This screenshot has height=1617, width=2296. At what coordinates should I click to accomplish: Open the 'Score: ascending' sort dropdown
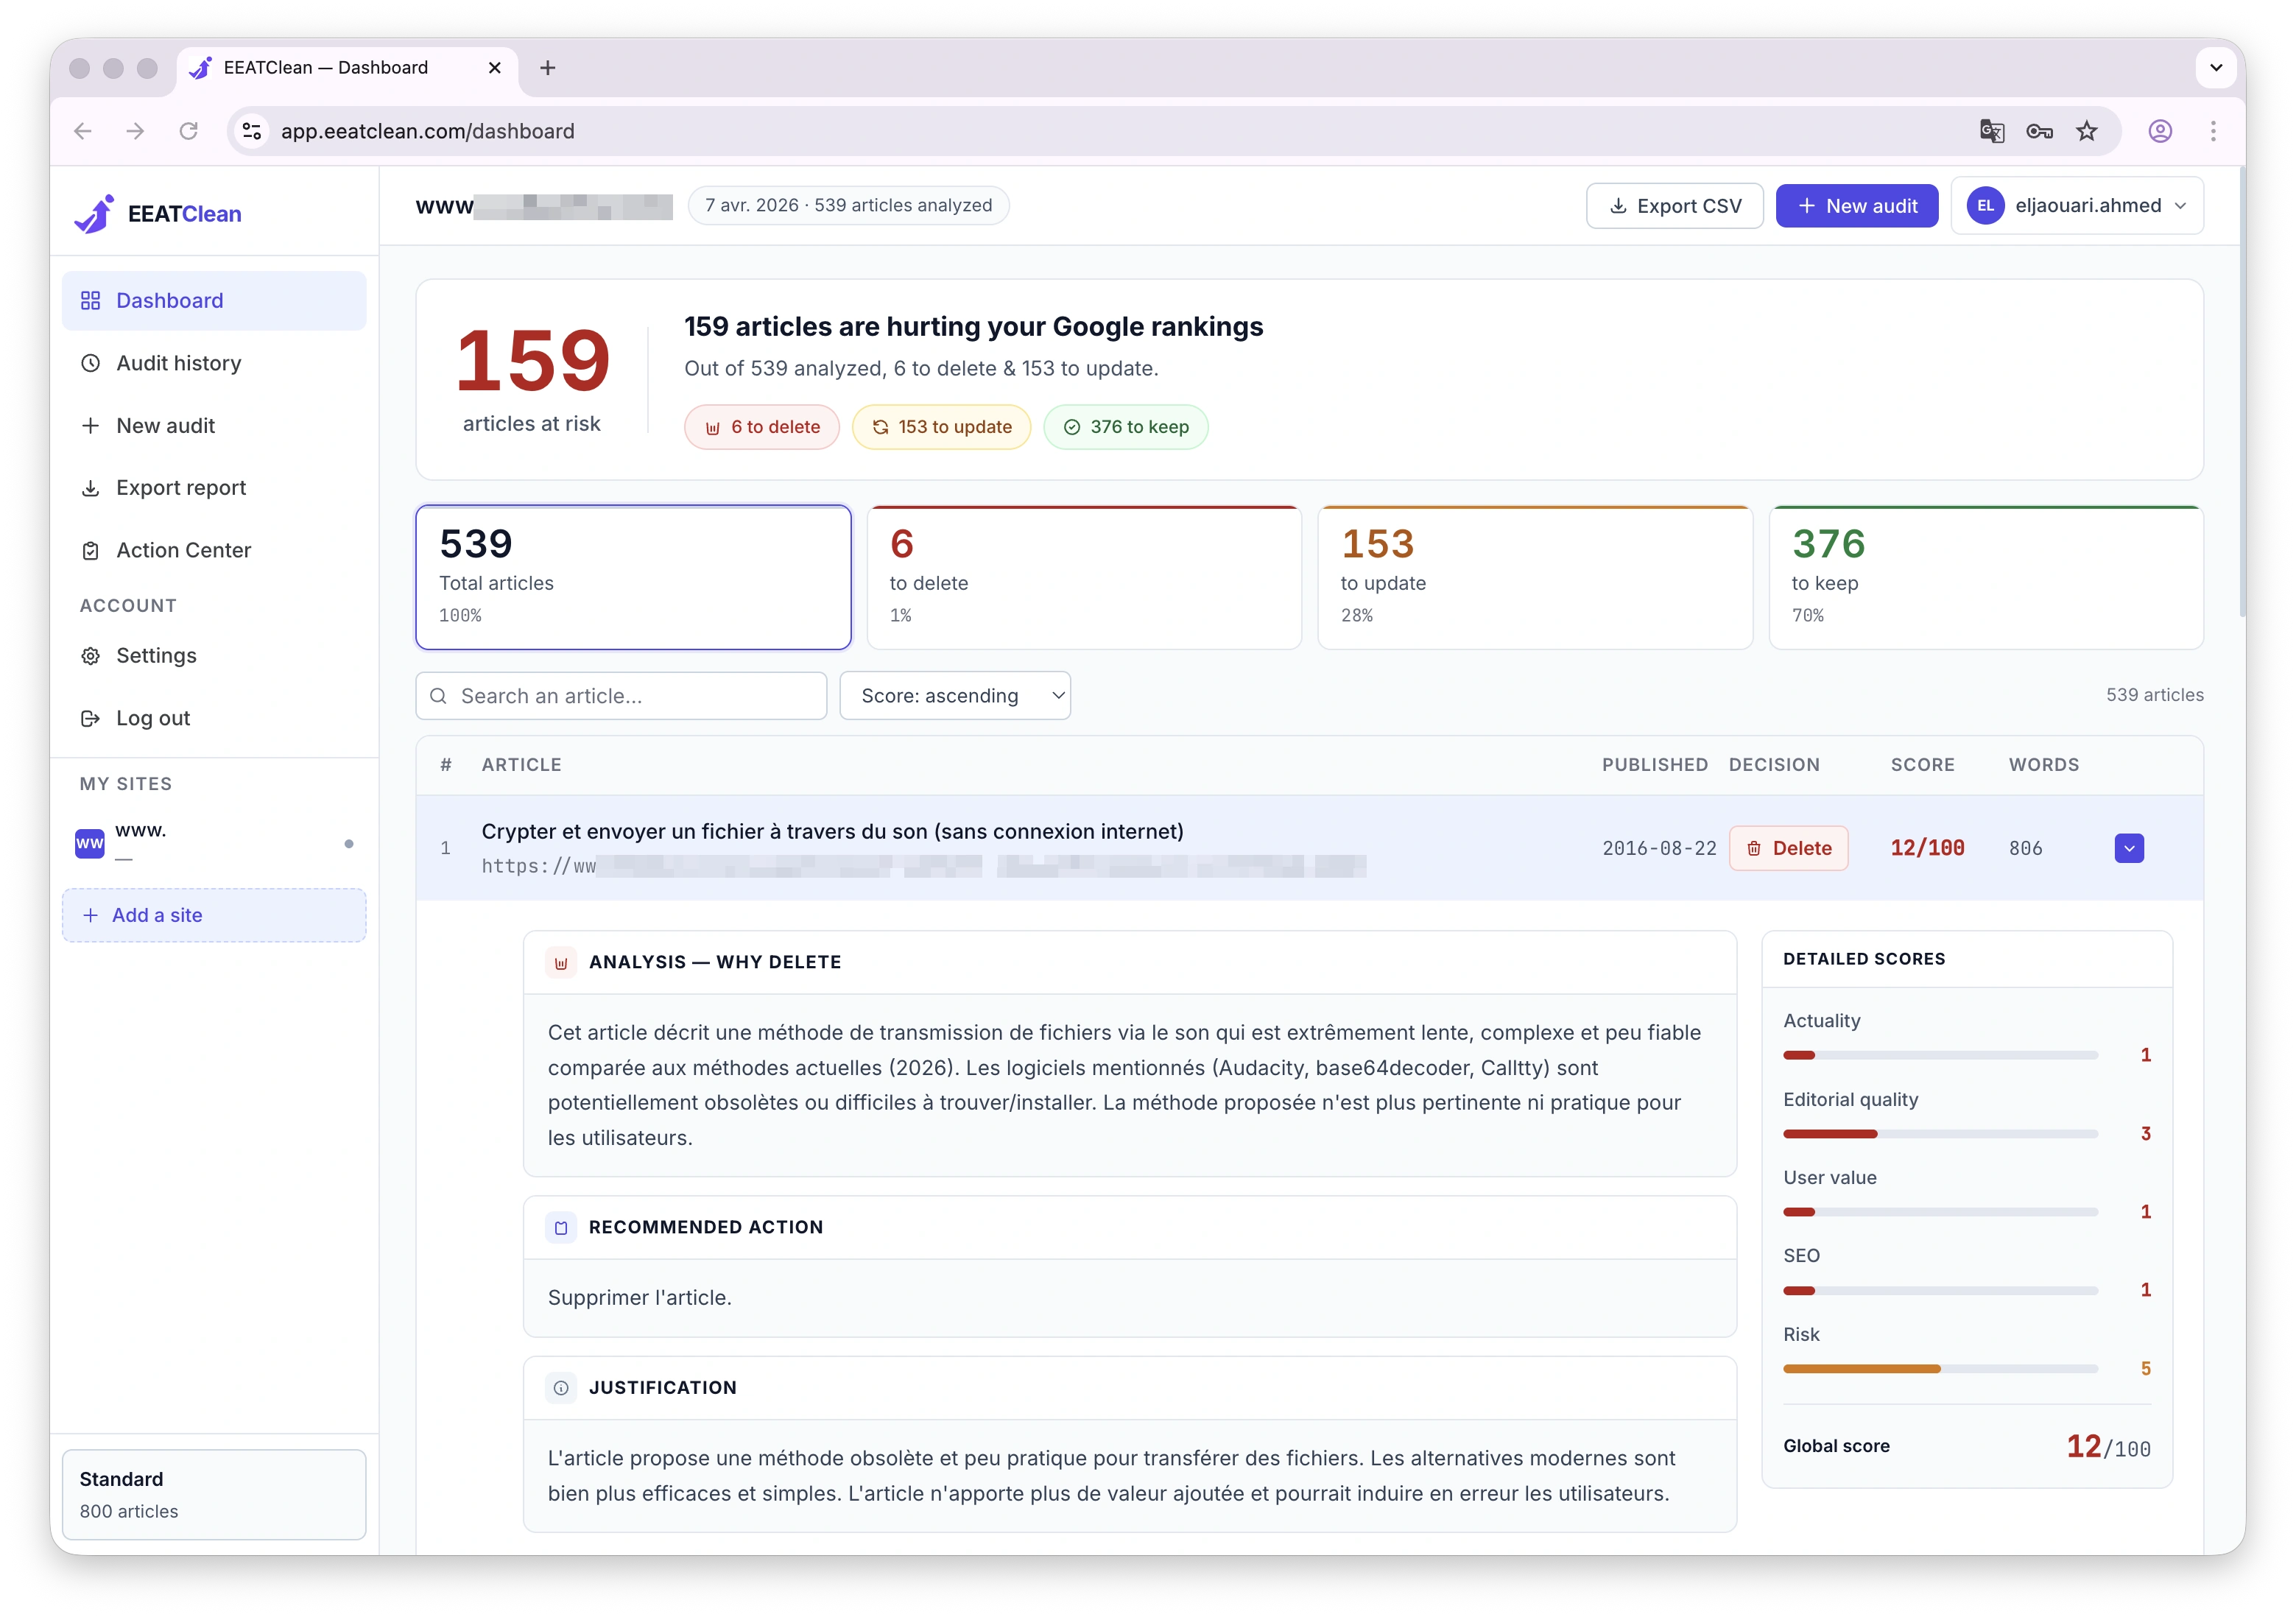point(956,695)
